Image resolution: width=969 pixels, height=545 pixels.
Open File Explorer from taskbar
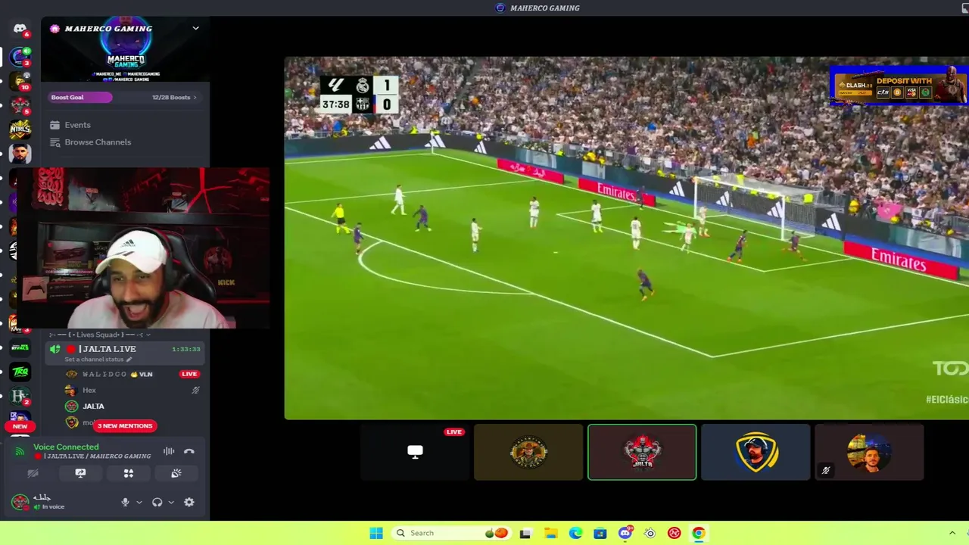point(550,533)
